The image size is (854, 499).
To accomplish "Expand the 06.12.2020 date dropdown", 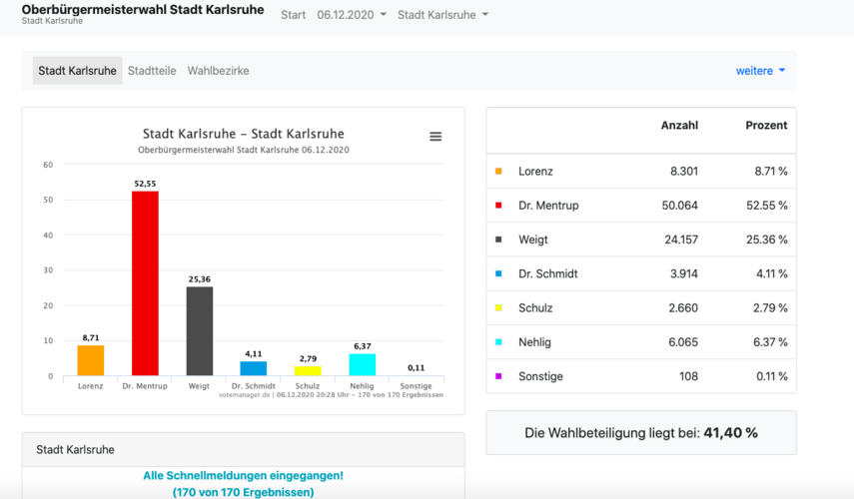I will tap(351, 15).
